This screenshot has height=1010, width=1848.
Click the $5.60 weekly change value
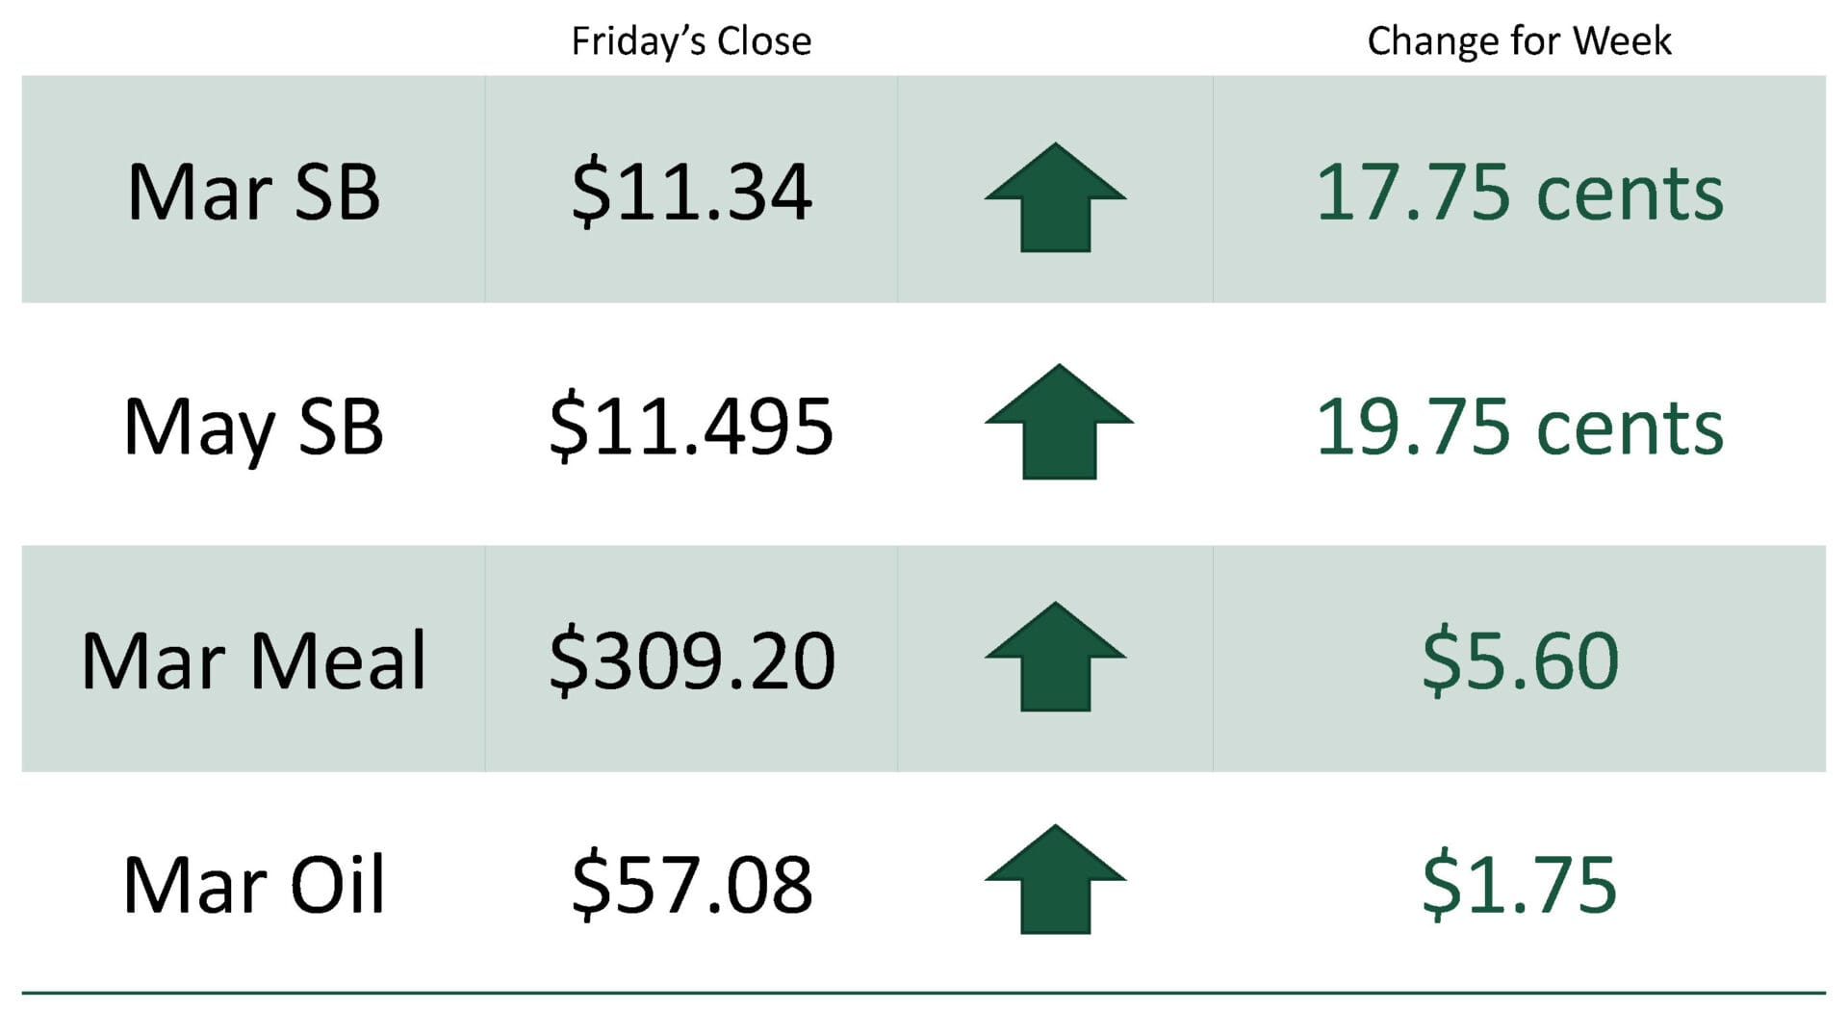[x=1519, y=660]
